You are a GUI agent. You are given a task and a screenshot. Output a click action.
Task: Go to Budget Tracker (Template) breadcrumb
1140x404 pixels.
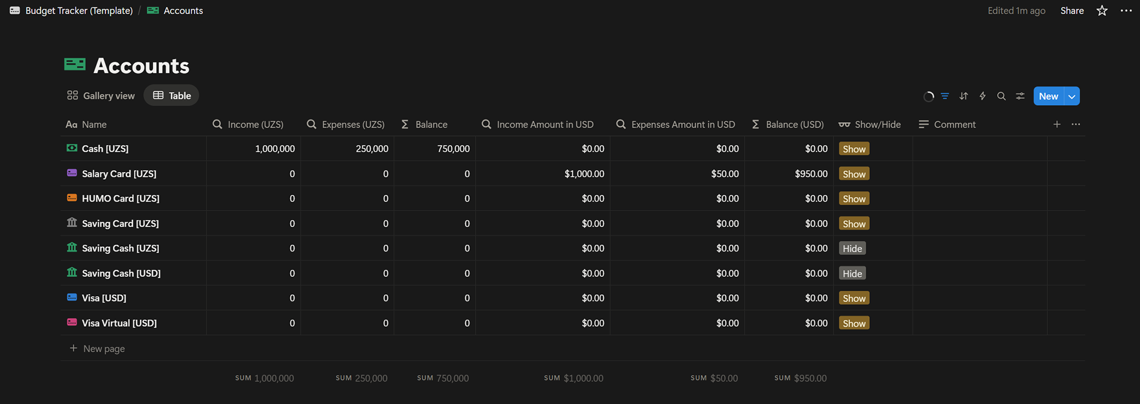click(x=78, y=11)
